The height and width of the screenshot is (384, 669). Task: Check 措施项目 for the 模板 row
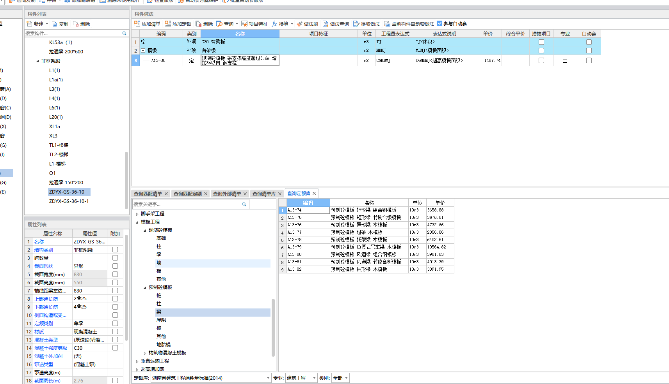(x=541, y=51)
